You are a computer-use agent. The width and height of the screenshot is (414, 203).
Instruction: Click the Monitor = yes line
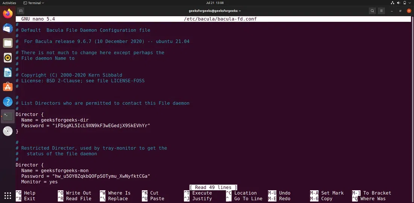tap(40, 182)
